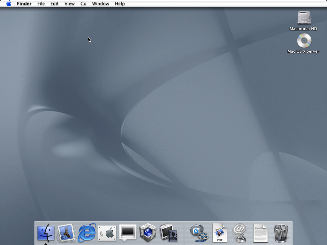Click the monitor display icon in the Dock
327x245 pixels.
coord(128,233)
